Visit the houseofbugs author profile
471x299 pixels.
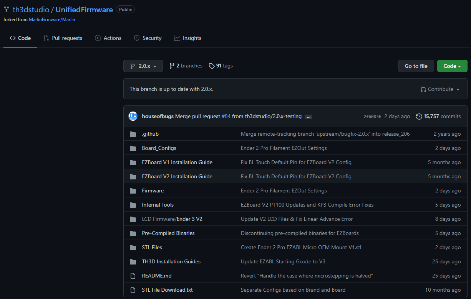[158, 116]
